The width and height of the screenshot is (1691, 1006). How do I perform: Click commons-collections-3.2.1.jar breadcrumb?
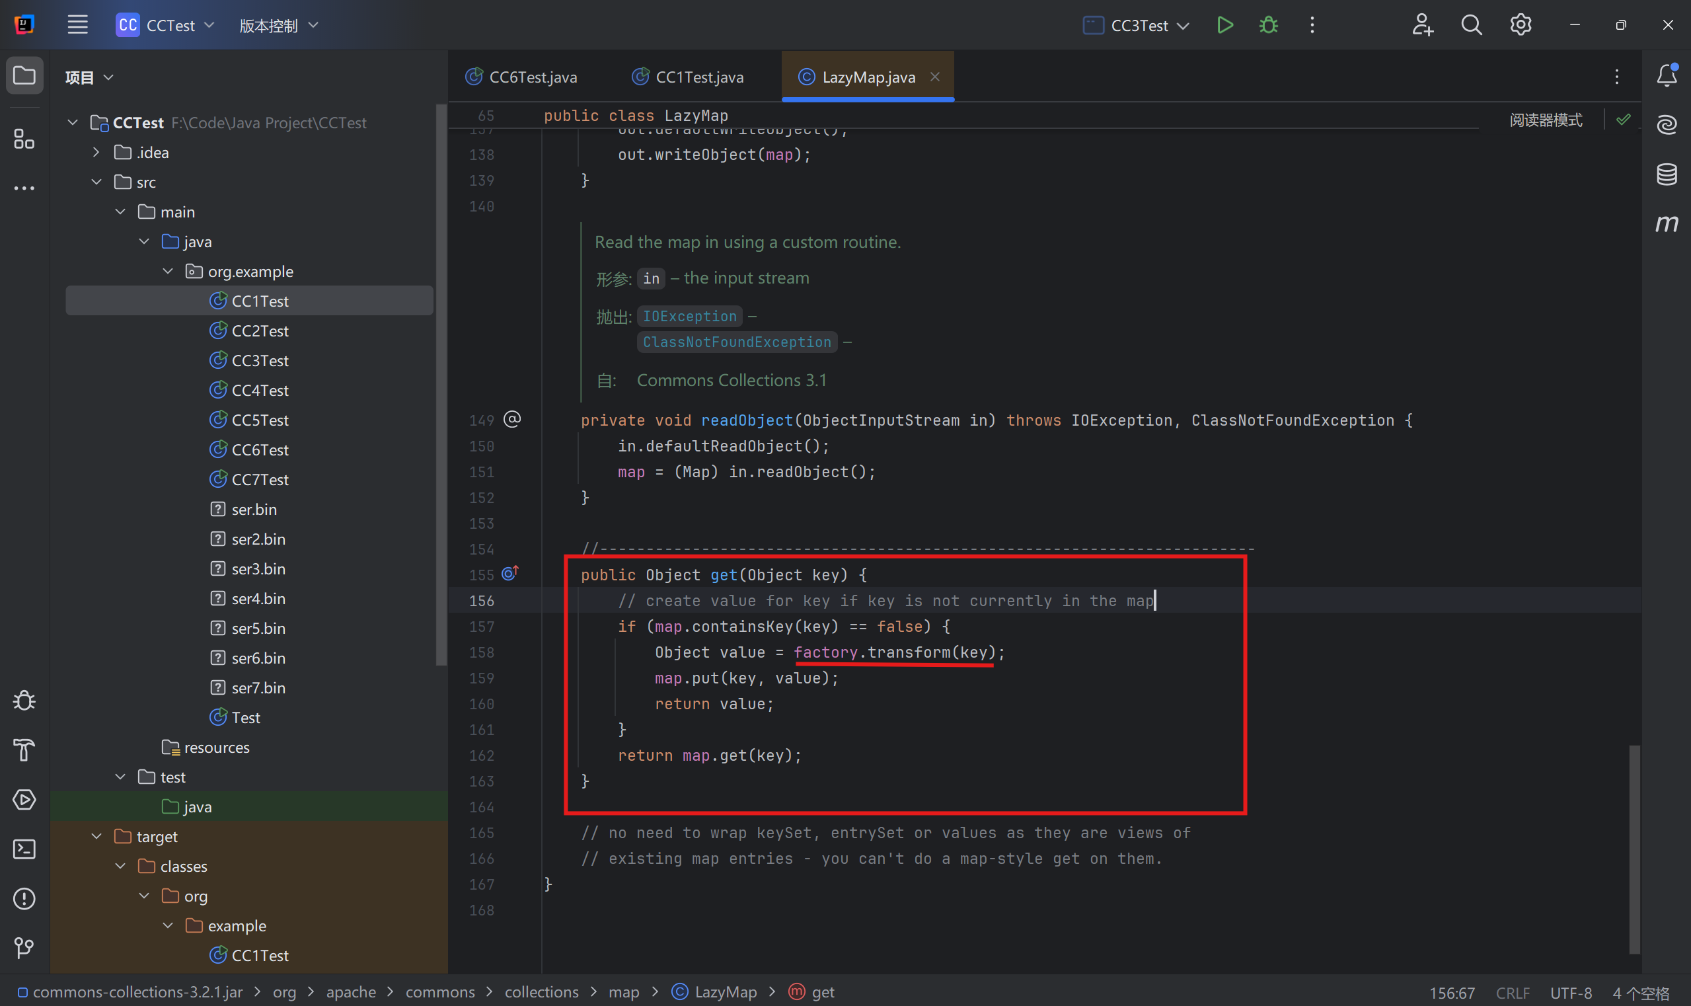point(130,991)
